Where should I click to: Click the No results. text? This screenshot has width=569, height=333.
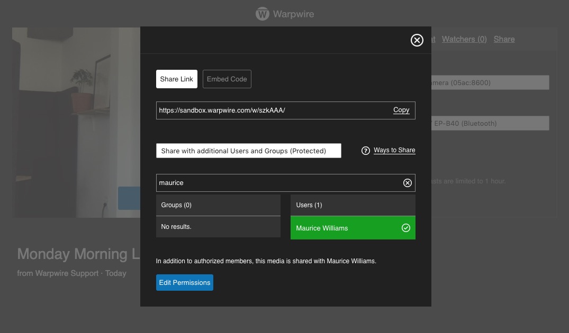click(x=176, y=227)
